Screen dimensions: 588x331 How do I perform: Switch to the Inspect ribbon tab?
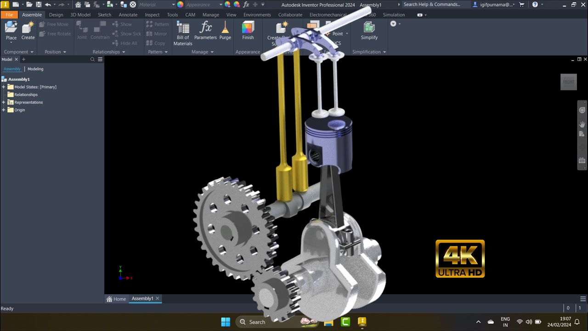click(x=152, y=15)
